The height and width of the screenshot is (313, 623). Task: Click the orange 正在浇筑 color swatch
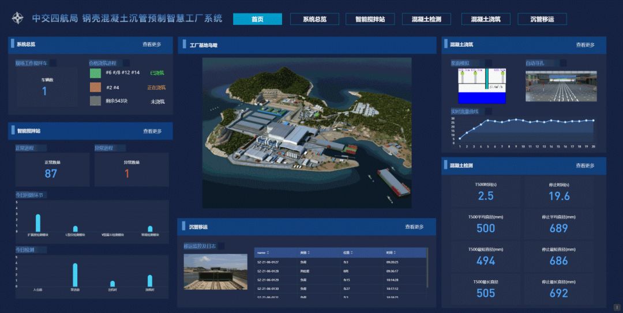pos(95,87)
